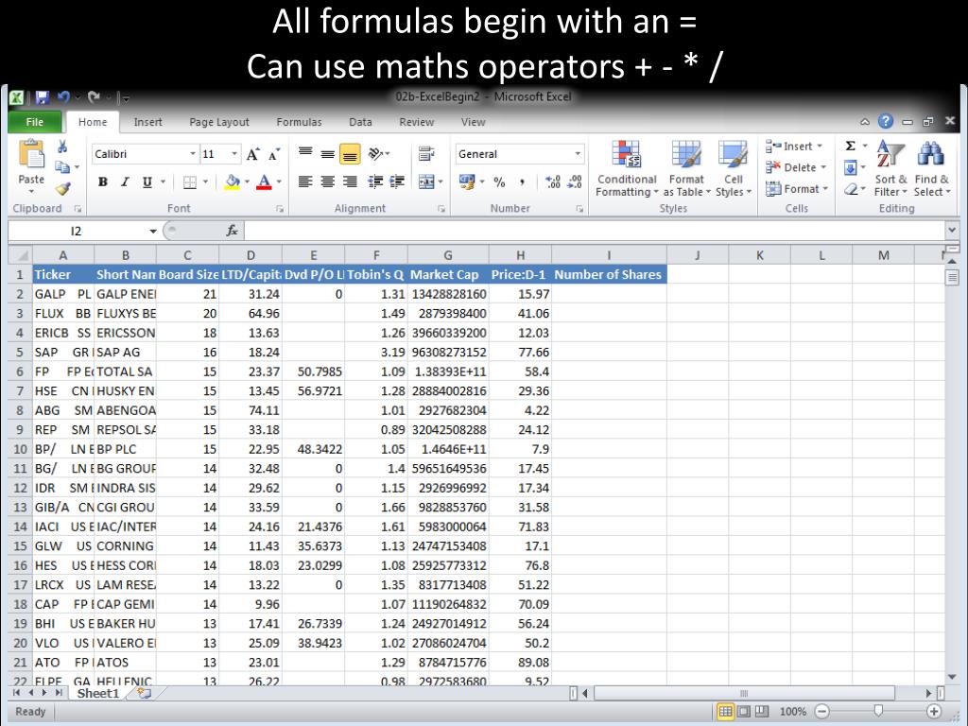
Task: Increase font size with Grow Font icon
Action: (x=253, y=154)
